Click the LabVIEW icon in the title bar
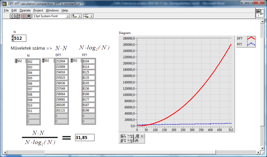Image resolution: width=267 pixels, height=157 pixels. click(x=5, y=4)
